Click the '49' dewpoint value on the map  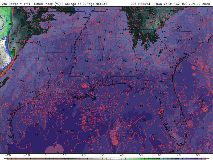click(10, 24)
